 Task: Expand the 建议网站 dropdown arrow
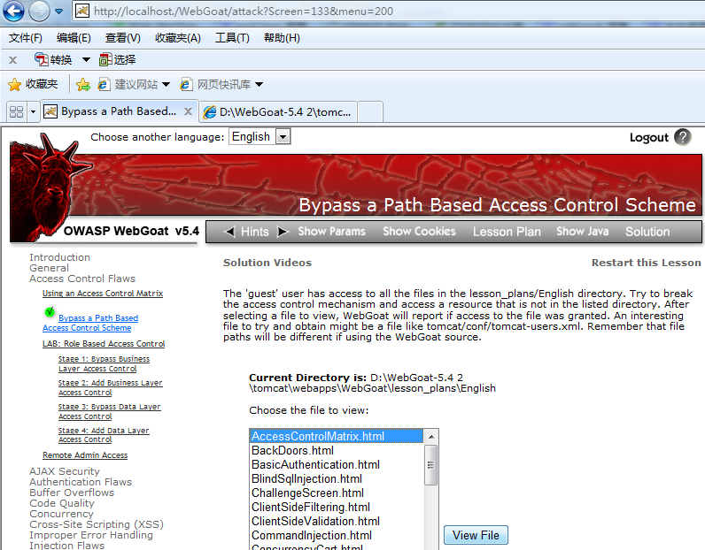(x=166, y=84)
